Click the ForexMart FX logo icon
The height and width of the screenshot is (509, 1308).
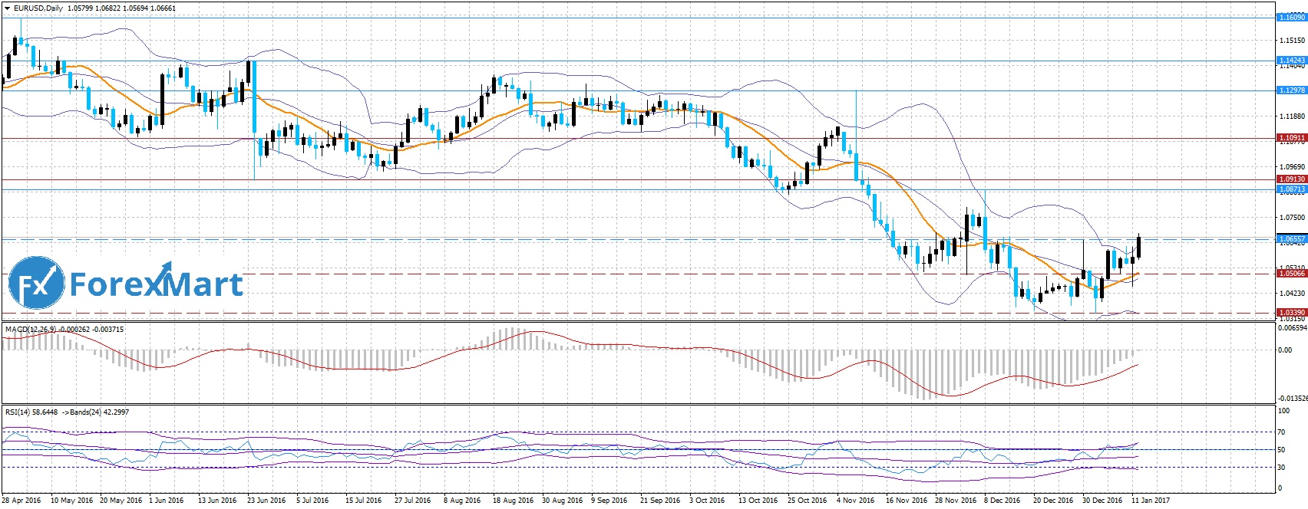pyautogui.click(x=36, y=283)
